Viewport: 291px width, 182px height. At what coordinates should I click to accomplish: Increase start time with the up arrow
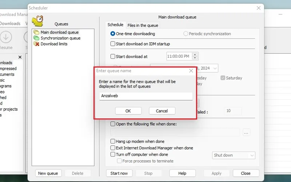point(195,55)
